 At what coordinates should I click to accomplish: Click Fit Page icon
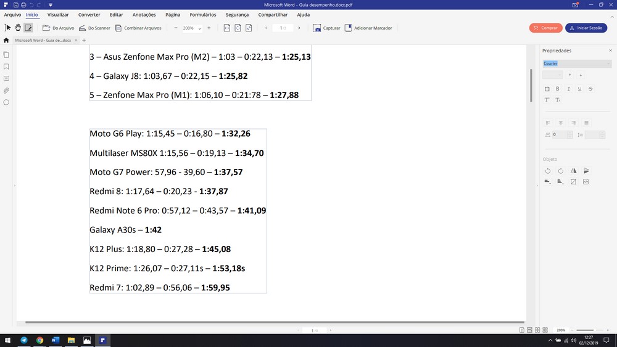(238, 28)
